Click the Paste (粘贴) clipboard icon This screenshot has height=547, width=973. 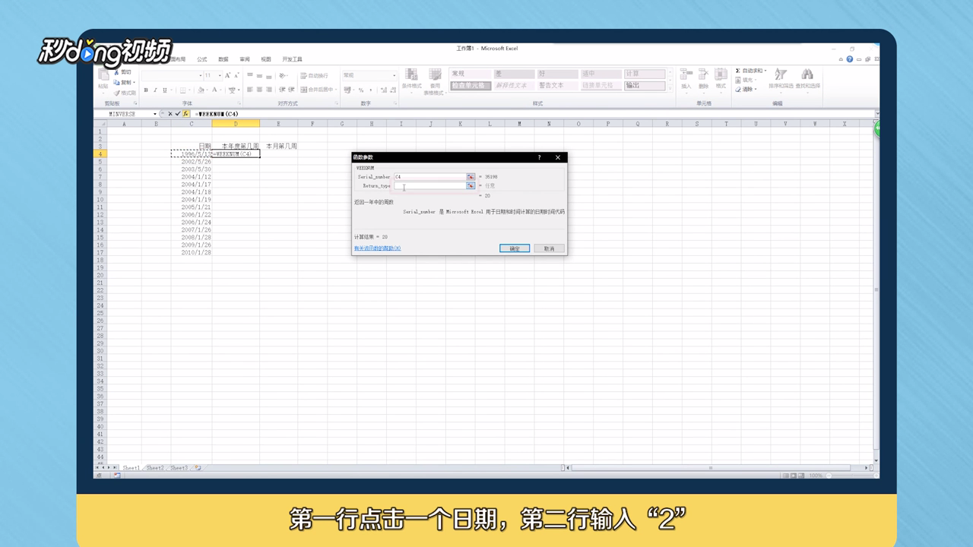coord(103,76)
